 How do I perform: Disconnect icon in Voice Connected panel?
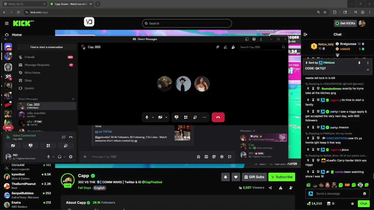(71, 137)
